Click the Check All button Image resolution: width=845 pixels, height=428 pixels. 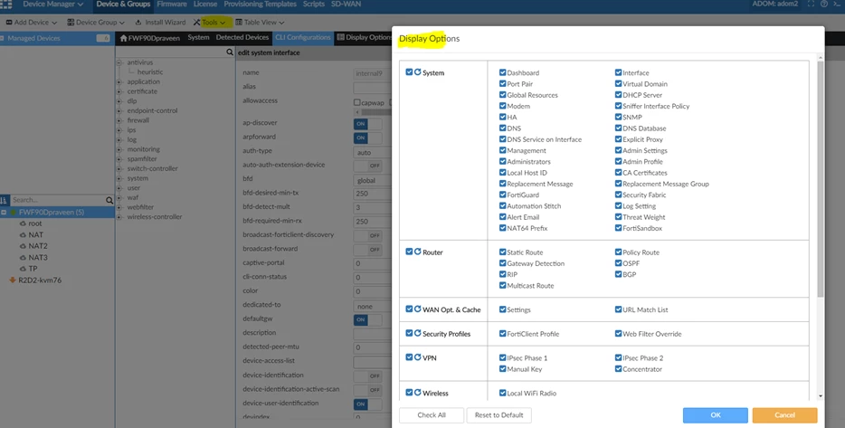(x=432, y=415)
